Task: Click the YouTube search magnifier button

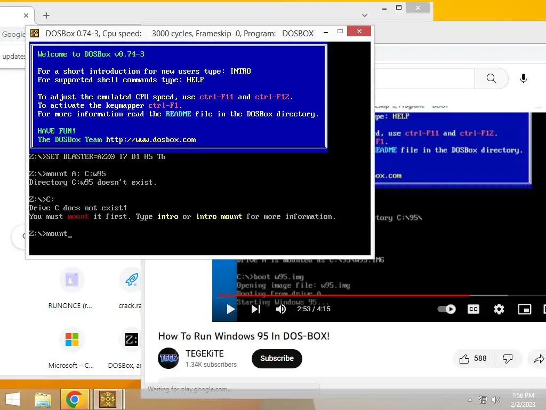Action: tap(491, 78)
